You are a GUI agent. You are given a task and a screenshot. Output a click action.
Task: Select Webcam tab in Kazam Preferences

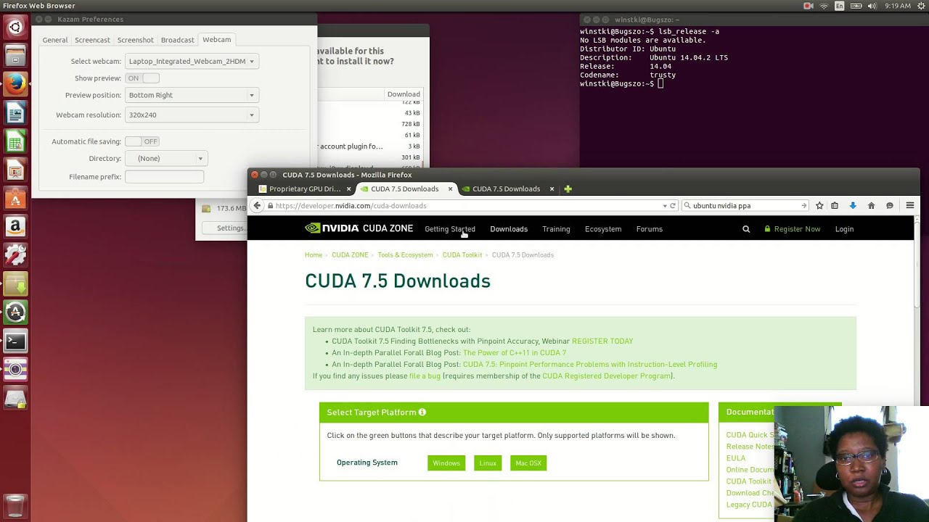pyautogui.click(x=217, y=39)
